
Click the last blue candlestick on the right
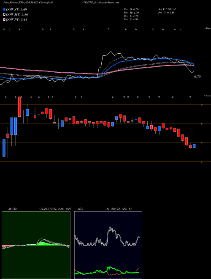point(194,146)
